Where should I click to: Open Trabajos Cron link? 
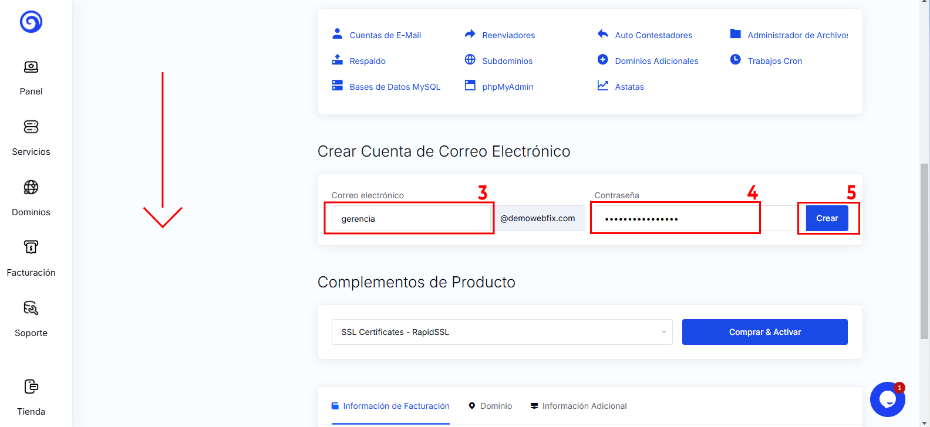[774, 61]
